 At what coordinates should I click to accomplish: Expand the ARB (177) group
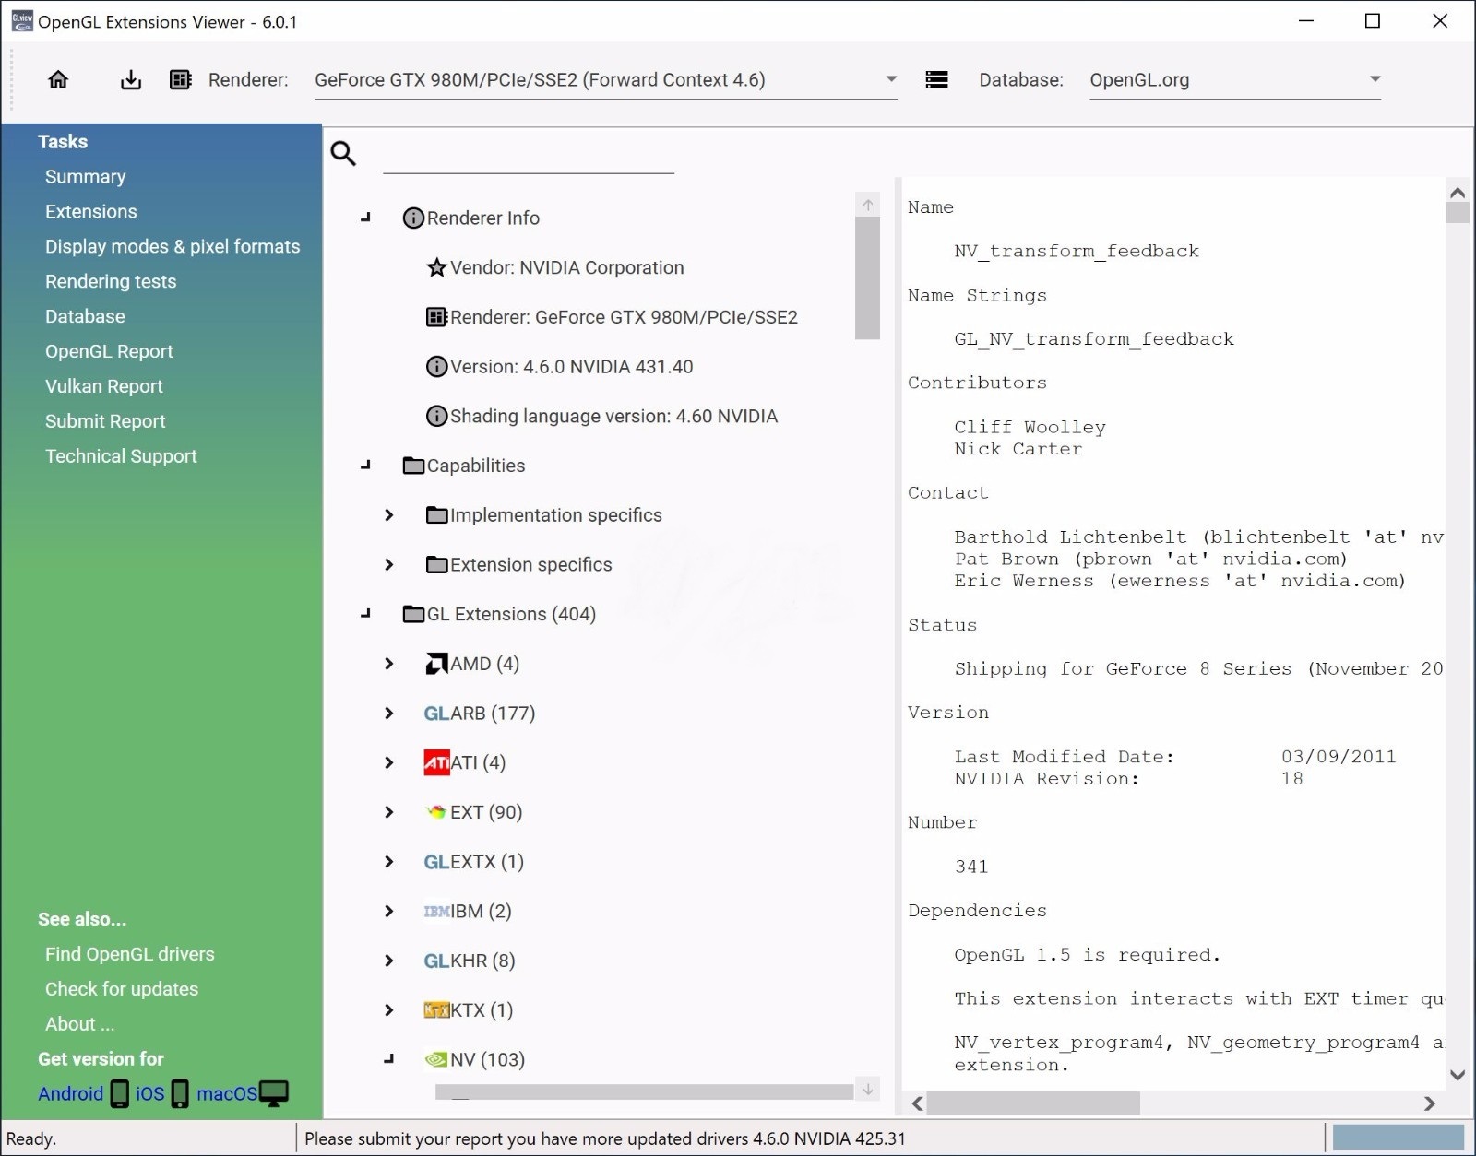pyautogui.click(x=389, y=714)
